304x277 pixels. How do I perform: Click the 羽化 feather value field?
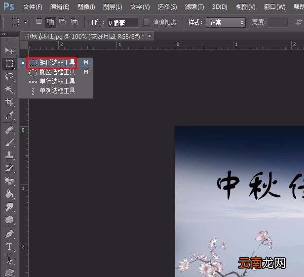pyautogui.click(x=123, y=23)
